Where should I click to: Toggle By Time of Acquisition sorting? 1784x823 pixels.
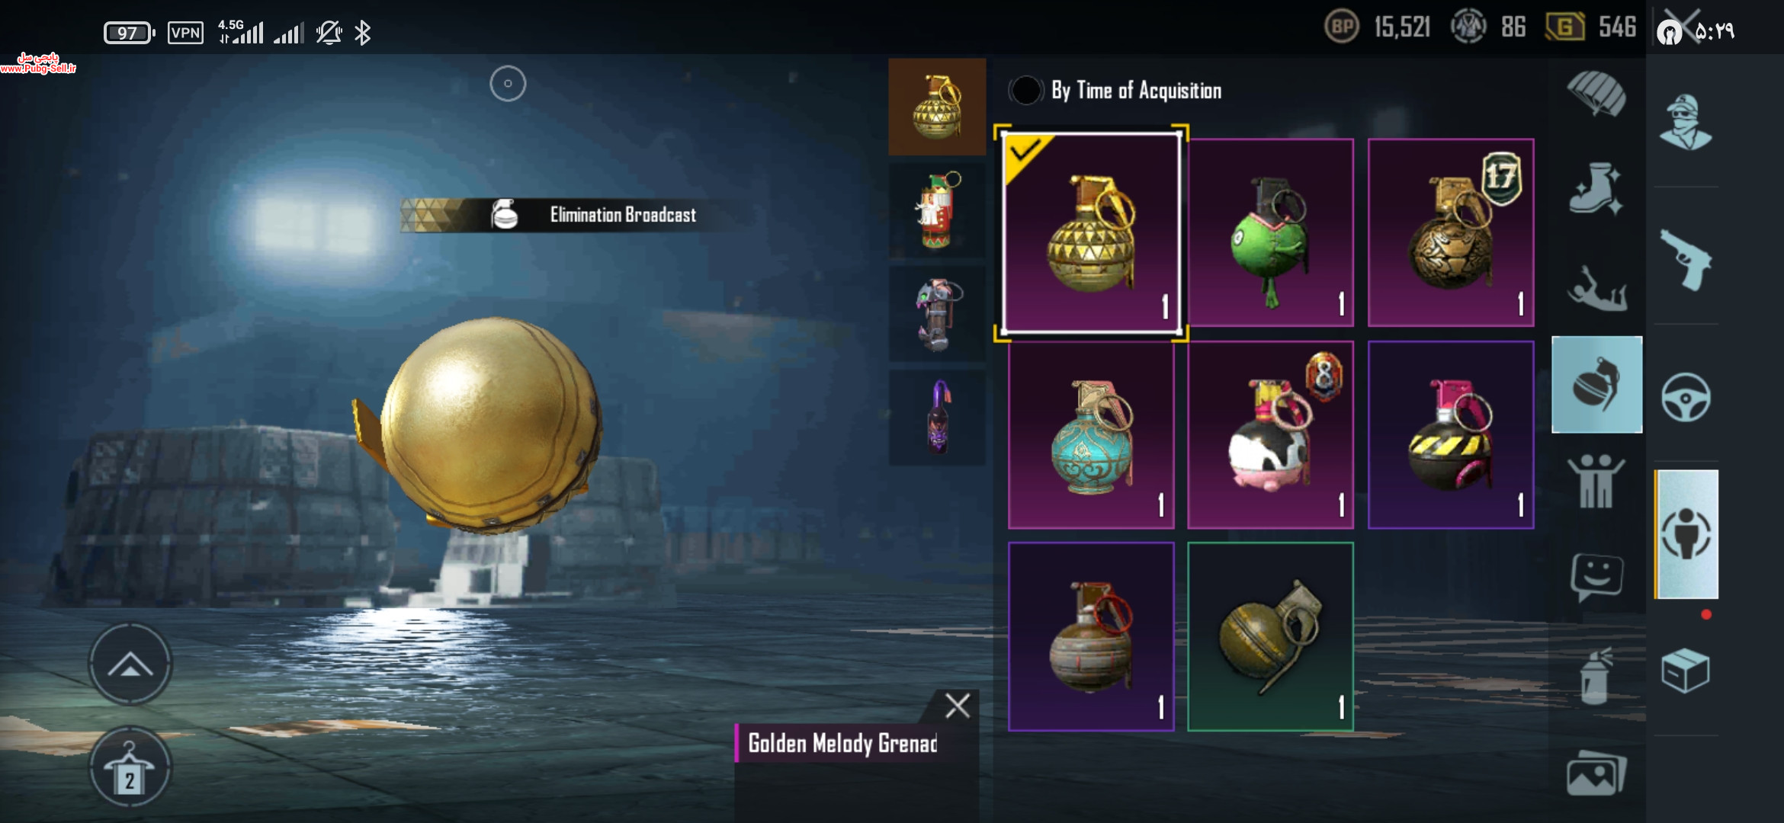1115,91
